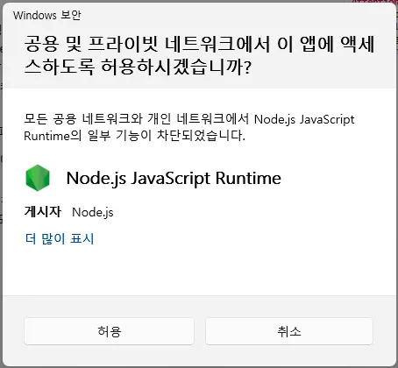398x368 pixels.
Task: Click the green Node.js hexagon icon
Action: pos(38,178)
